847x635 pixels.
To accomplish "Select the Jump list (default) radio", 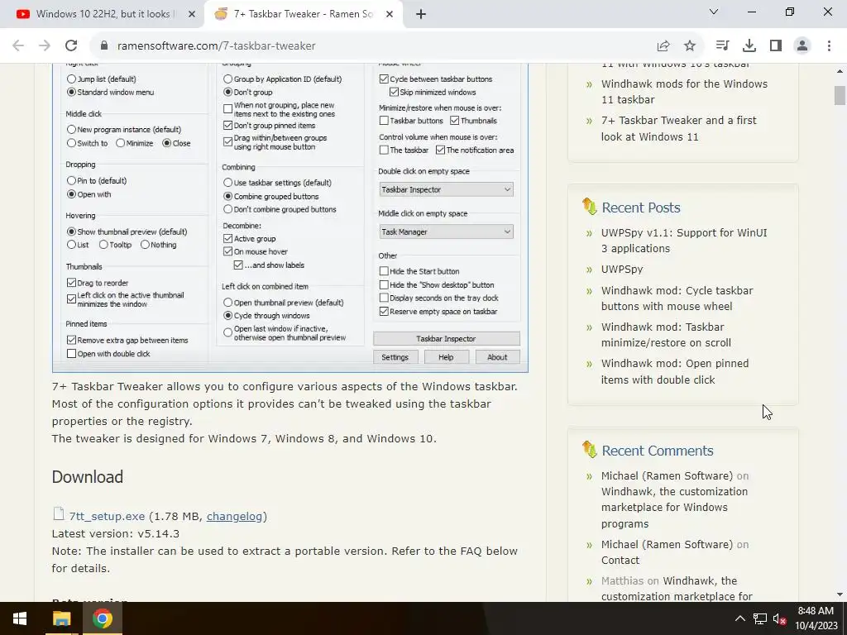I will click(71, 79).
